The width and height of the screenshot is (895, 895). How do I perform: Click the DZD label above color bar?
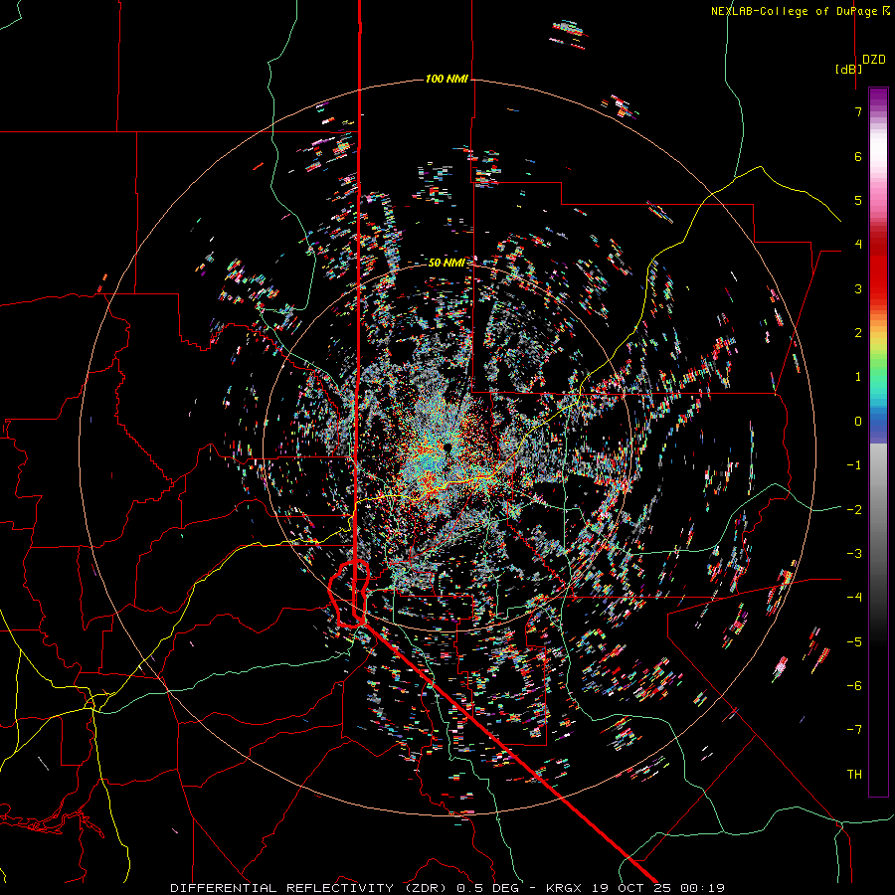click(x=874, y=60)
